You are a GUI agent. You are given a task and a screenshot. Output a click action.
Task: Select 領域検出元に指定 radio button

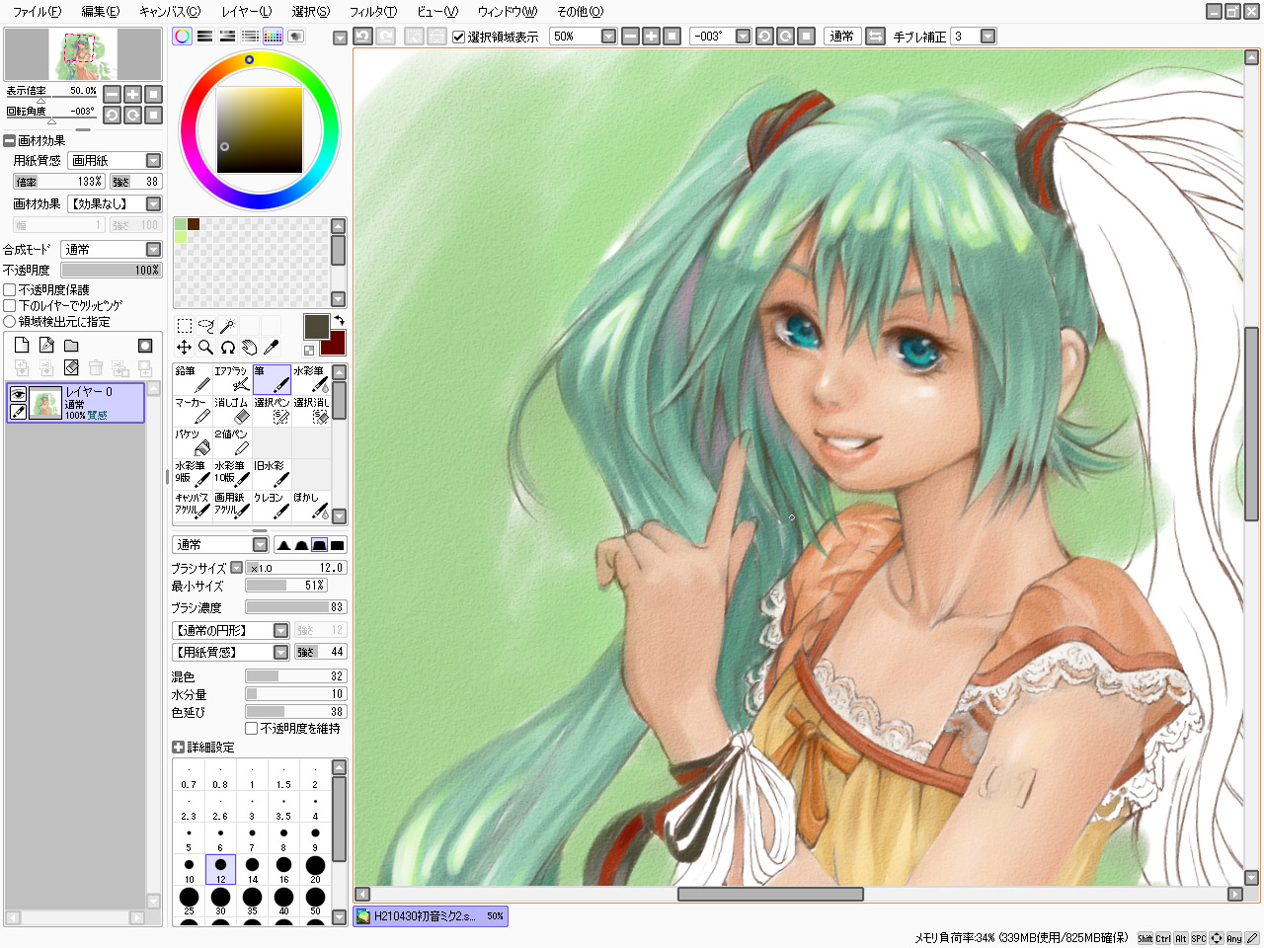[x=10, y=321]
